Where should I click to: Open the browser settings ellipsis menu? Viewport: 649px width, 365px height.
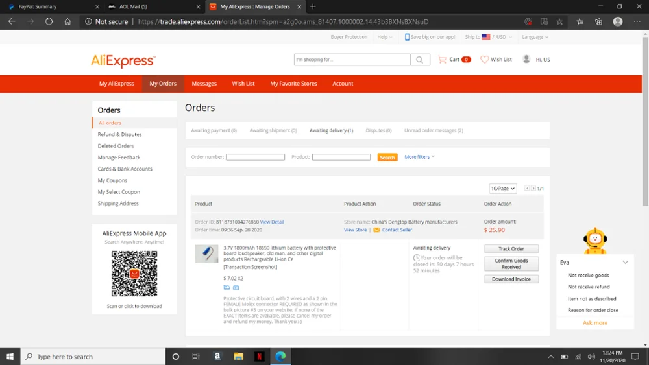pos(637,21)
